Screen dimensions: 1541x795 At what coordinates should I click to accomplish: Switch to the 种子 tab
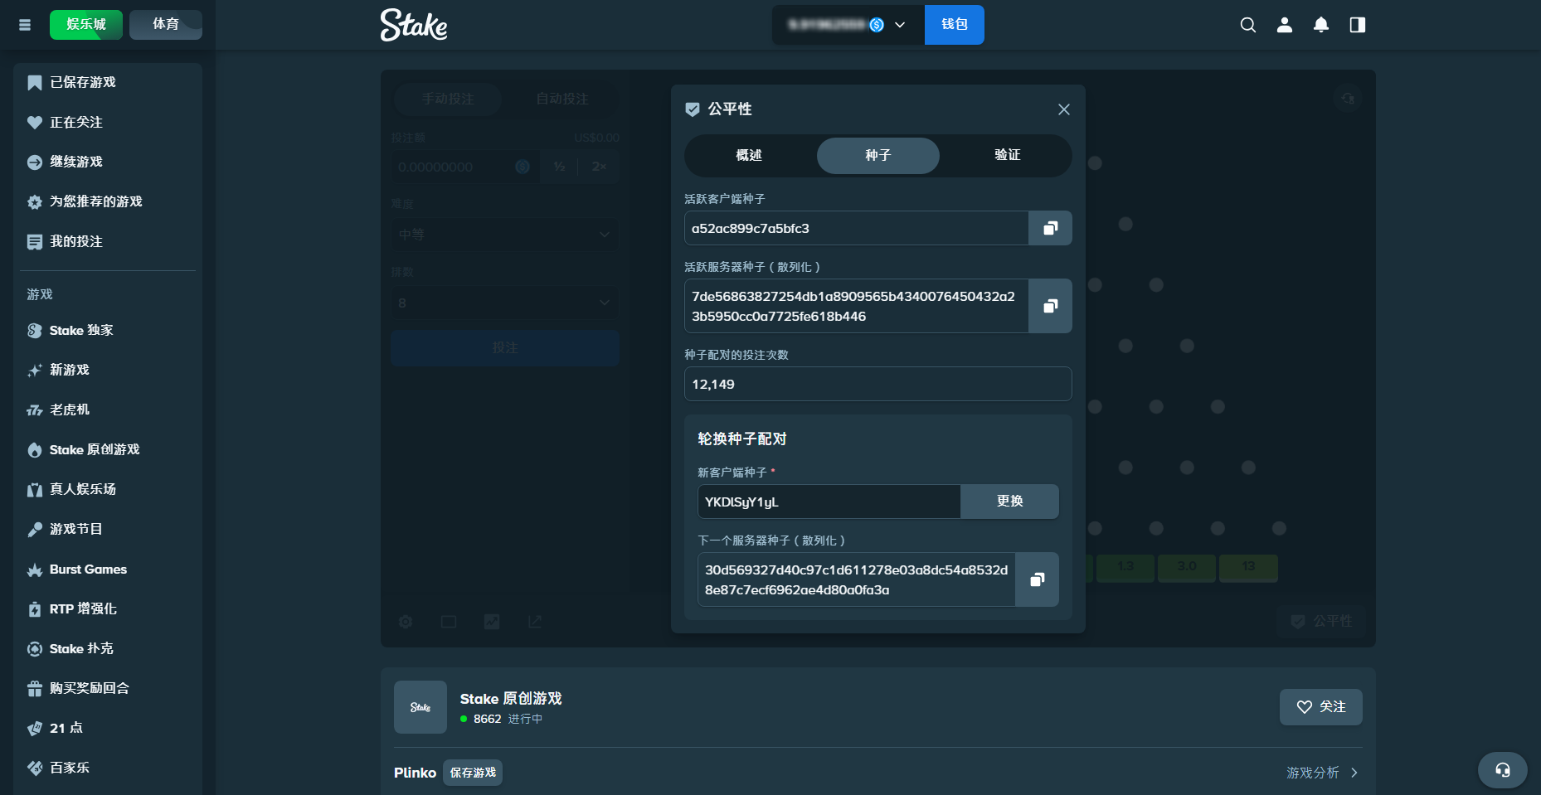(878, 156)
